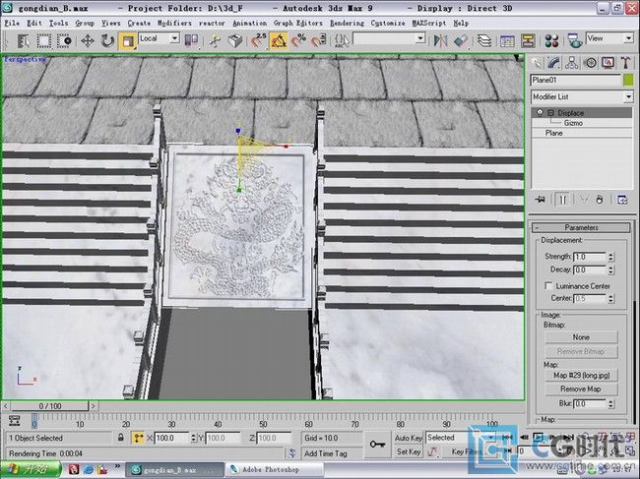Click the Keyboard Shortcut Override cube icon

click(235, 40)
